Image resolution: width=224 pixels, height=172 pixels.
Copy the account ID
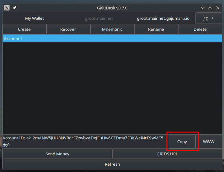[x=182, y=142]
